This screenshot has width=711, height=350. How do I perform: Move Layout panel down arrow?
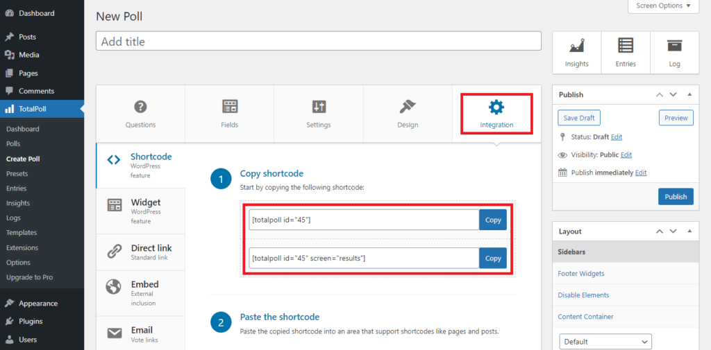[674, 231]
